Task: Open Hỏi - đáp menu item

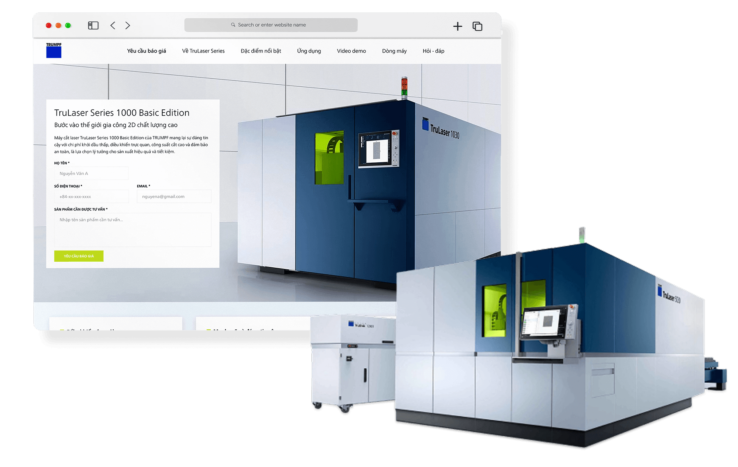Action: click(x=433, y=51)
